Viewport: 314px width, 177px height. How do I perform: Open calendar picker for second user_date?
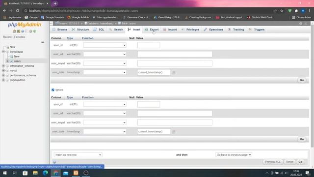[174, 132]
